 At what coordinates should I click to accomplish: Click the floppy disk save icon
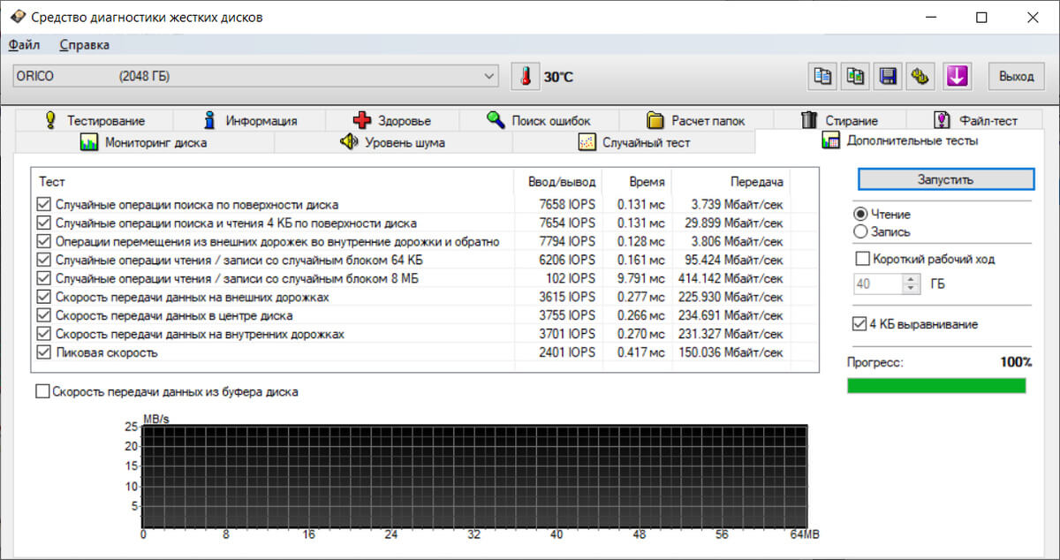pyautogui.click(x=888, y=77)
